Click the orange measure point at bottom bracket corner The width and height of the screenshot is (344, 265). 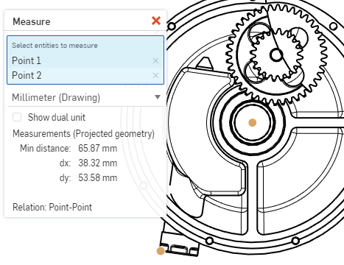tap(161, 251)
